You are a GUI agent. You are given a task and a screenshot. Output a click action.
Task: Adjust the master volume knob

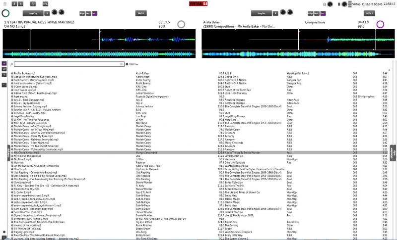click(344, 4)
